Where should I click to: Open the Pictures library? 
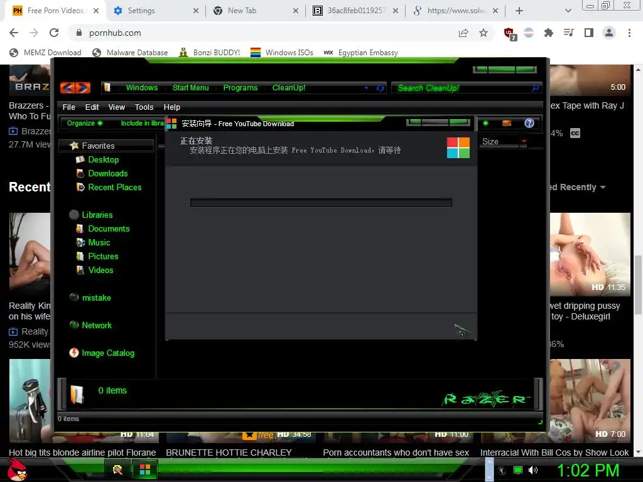coord(104,256)
